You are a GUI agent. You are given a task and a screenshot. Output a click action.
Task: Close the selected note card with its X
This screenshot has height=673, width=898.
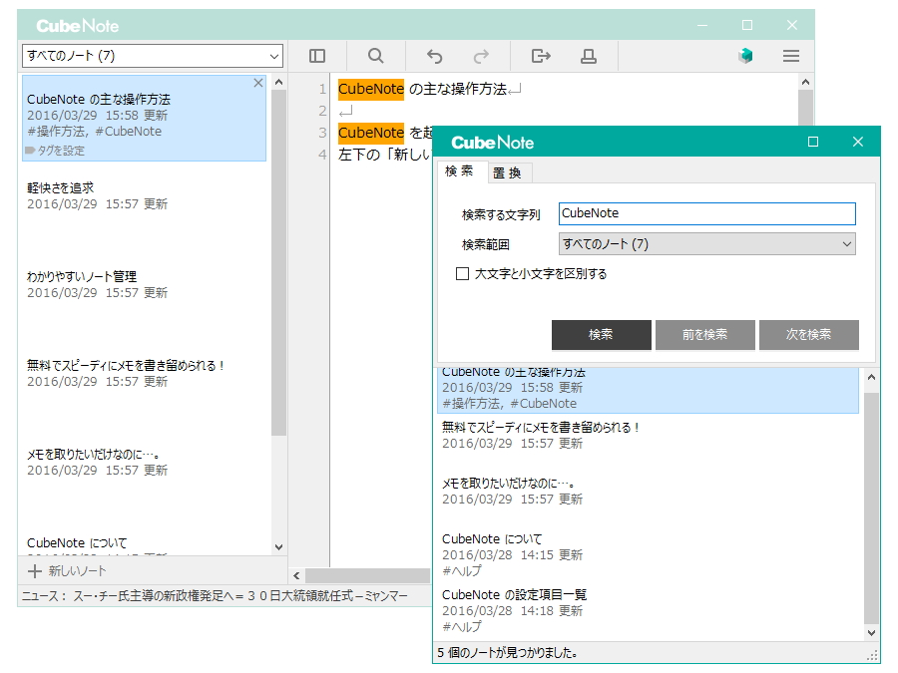pos(257,83)
